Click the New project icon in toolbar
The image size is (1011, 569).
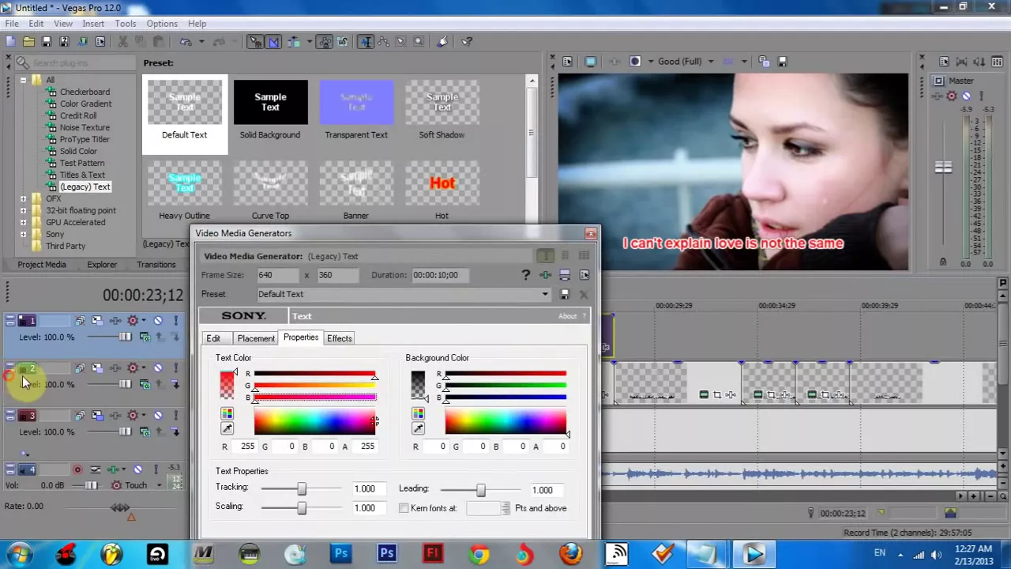(11, 42)
